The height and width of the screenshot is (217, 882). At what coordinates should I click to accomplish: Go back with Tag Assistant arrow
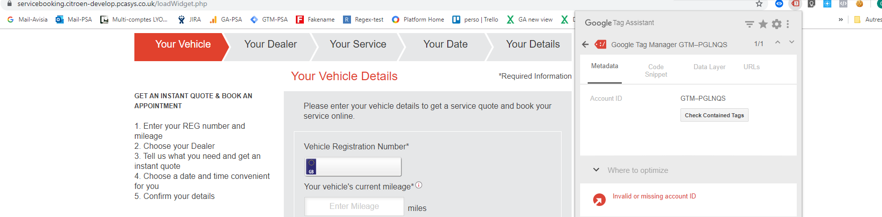click(585, 45)
